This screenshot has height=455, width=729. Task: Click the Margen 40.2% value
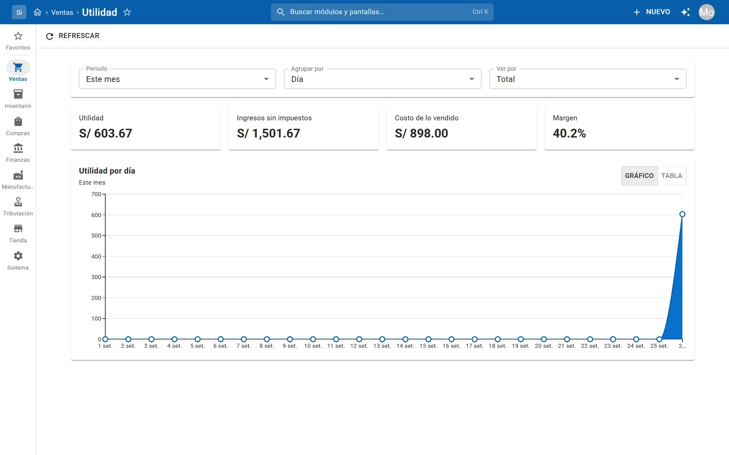point(569,133)
